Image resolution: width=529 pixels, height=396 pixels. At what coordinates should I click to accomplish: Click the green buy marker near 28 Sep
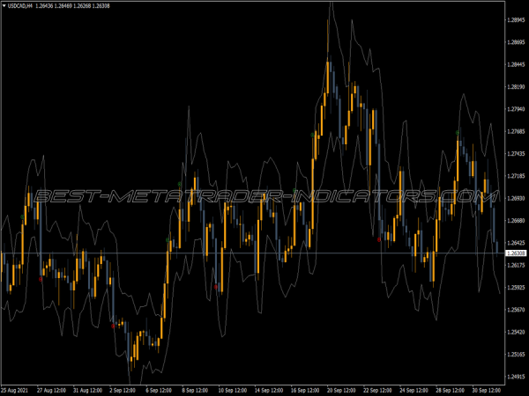[x=457, y=132]
